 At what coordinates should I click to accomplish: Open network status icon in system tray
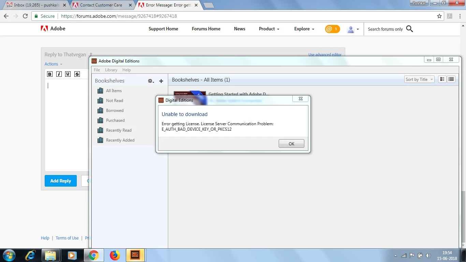click(x=404, y=256)
